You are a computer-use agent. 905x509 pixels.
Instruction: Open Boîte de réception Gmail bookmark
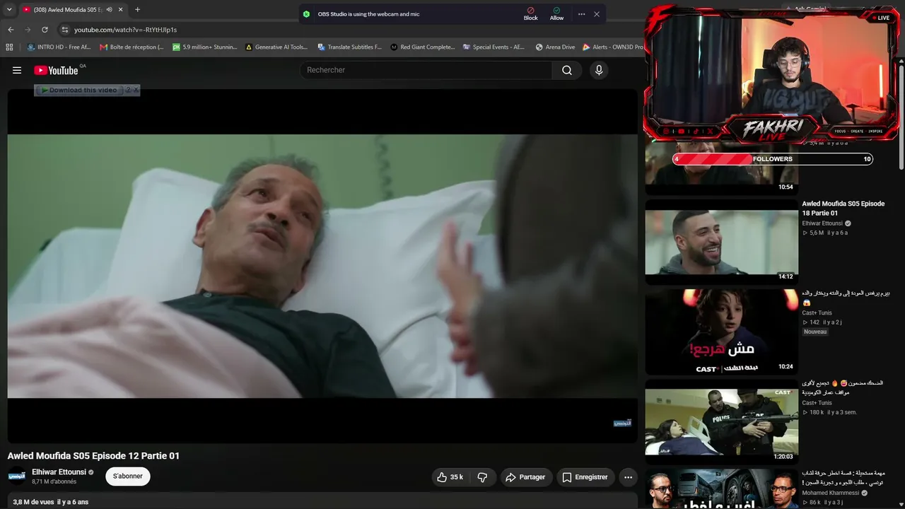(x=132, y=47)
